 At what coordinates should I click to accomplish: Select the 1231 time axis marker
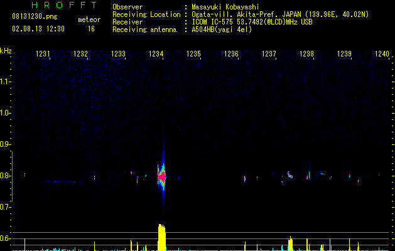(43, 54)
